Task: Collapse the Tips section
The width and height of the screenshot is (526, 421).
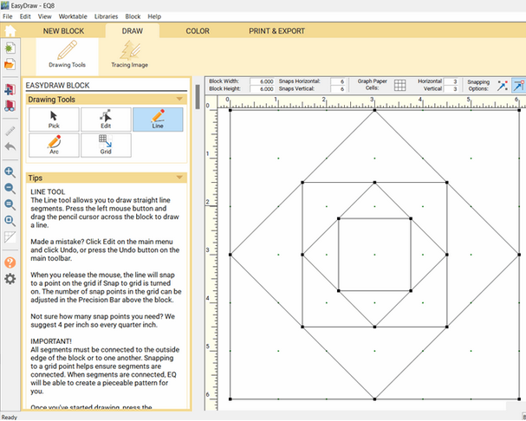Action: [179, 178]
